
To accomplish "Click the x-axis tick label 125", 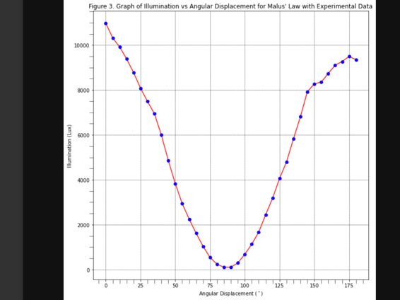I will (x=280, y=286).
